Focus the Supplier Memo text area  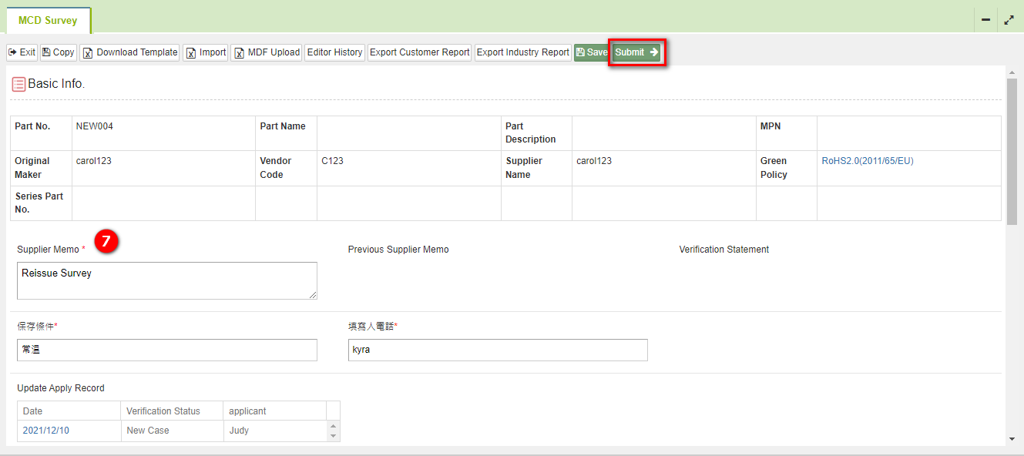click(x=167, y=280)
